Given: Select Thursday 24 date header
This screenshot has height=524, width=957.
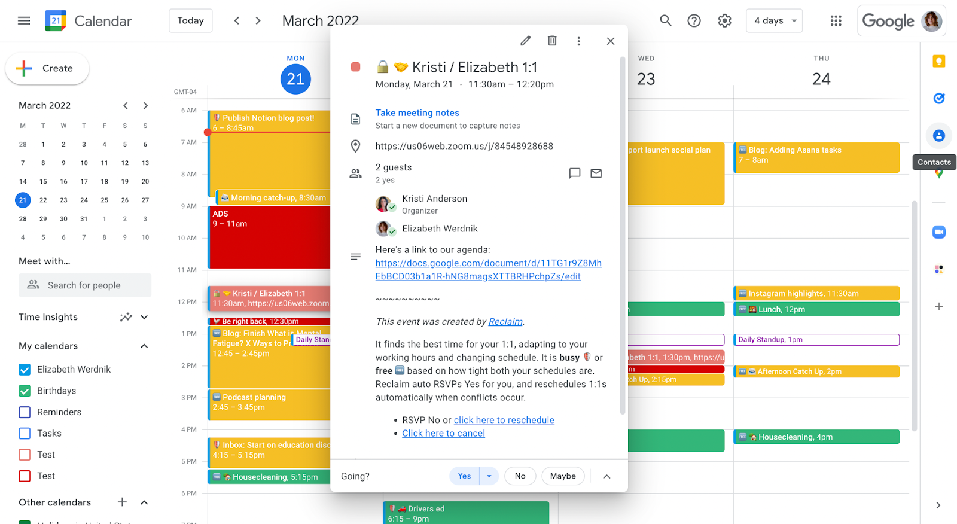Looking at the screenshot, I should [x=821, y=79].
